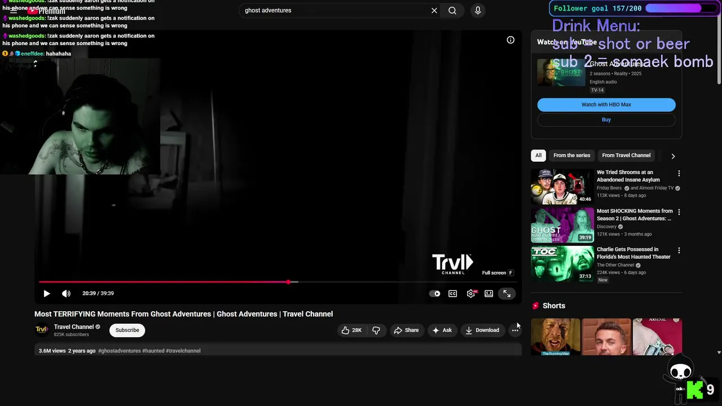The width and height of the screenshot is (722, 406).
Task: Open Travel Channel name link
Action: pos(74,327)
